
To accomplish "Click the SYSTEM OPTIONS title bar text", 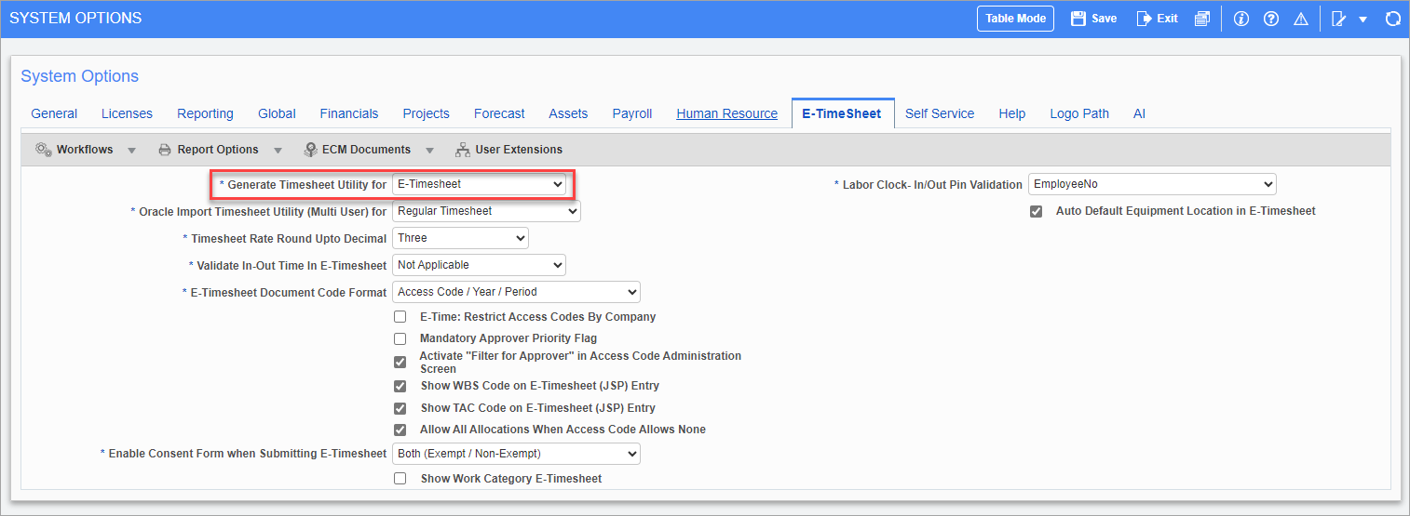I will coord(75,18).
